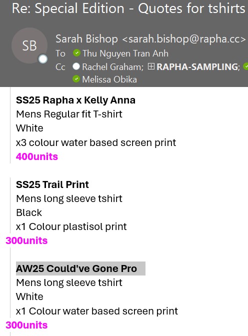
Task: Click white presence circle beside Rachel Graham
Action: [76, 66]
